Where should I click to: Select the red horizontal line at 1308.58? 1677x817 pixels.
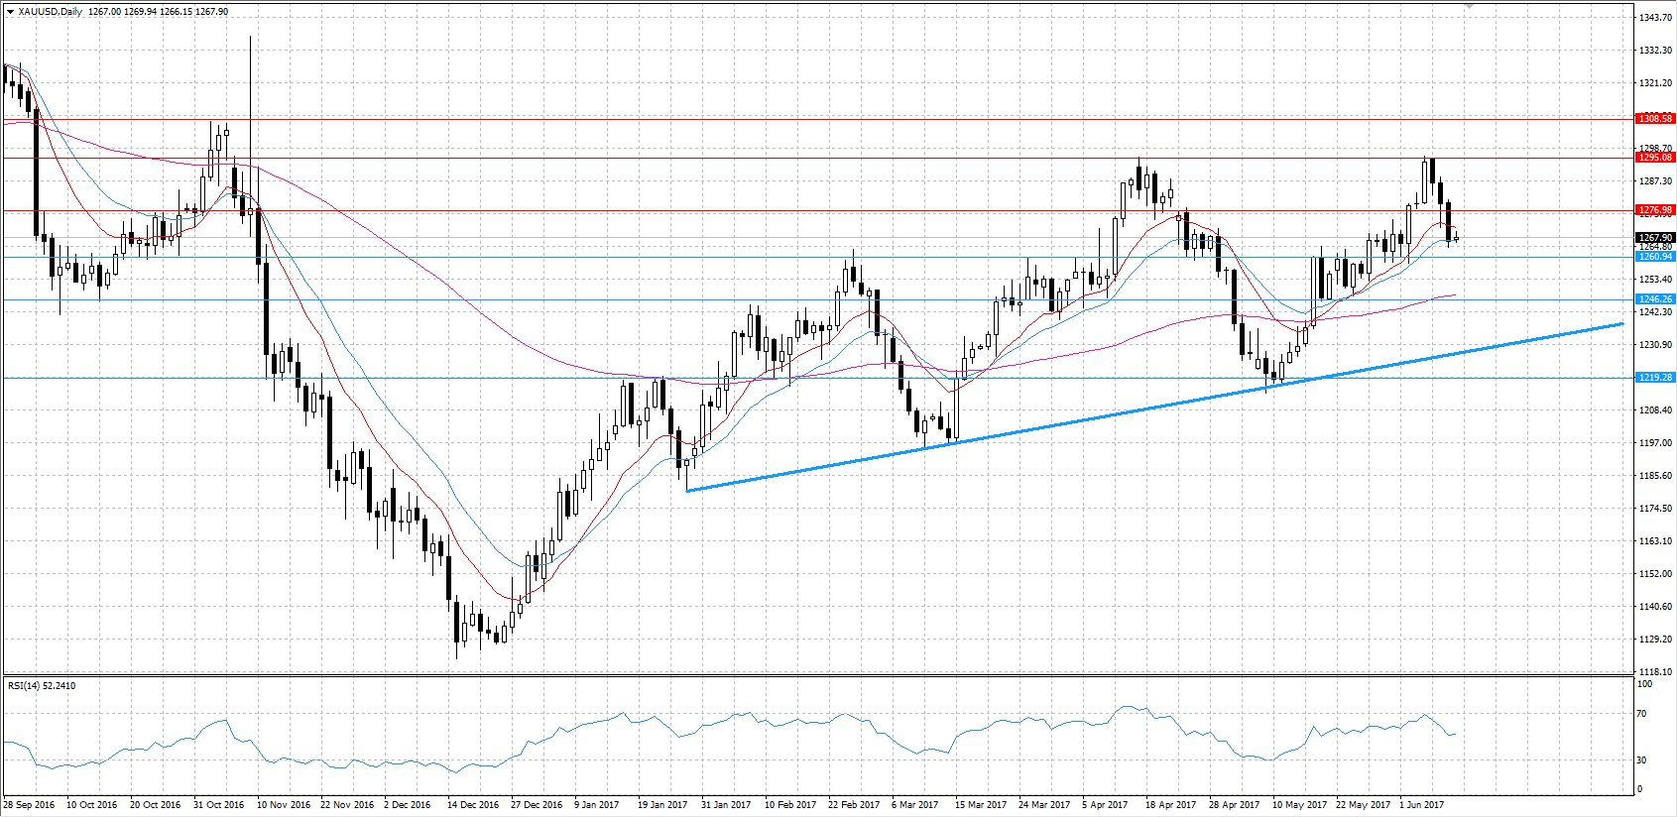(817, 119)
